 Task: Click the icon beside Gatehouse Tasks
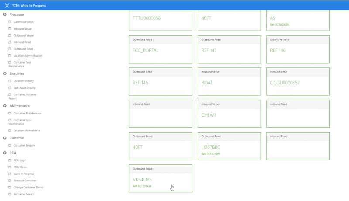(10, 22)
